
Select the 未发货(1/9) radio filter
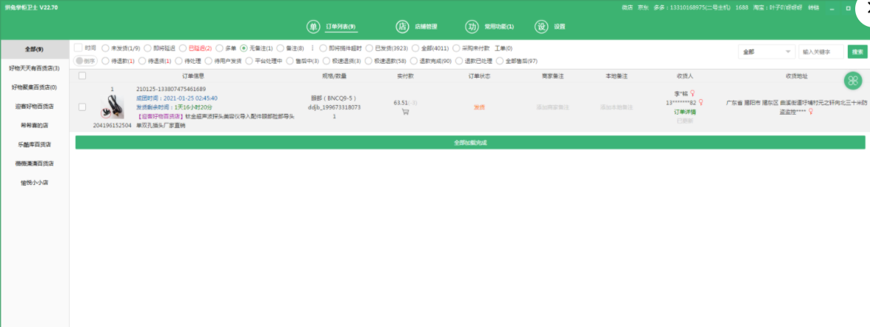(x=105, y=48)
